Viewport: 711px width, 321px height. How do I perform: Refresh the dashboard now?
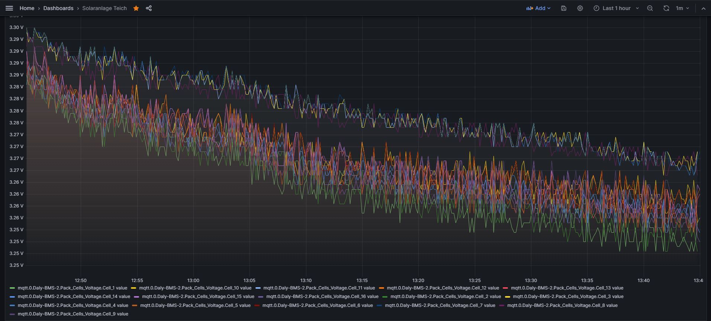point(666,8)
